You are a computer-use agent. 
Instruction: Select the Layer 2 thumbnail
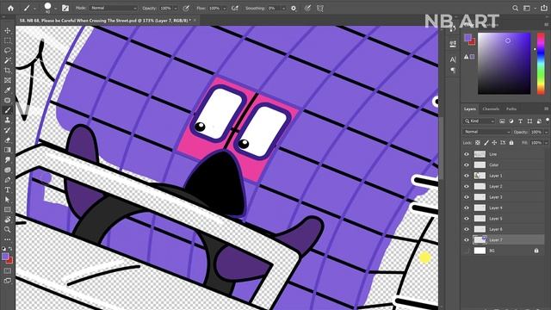click(480, 186)
